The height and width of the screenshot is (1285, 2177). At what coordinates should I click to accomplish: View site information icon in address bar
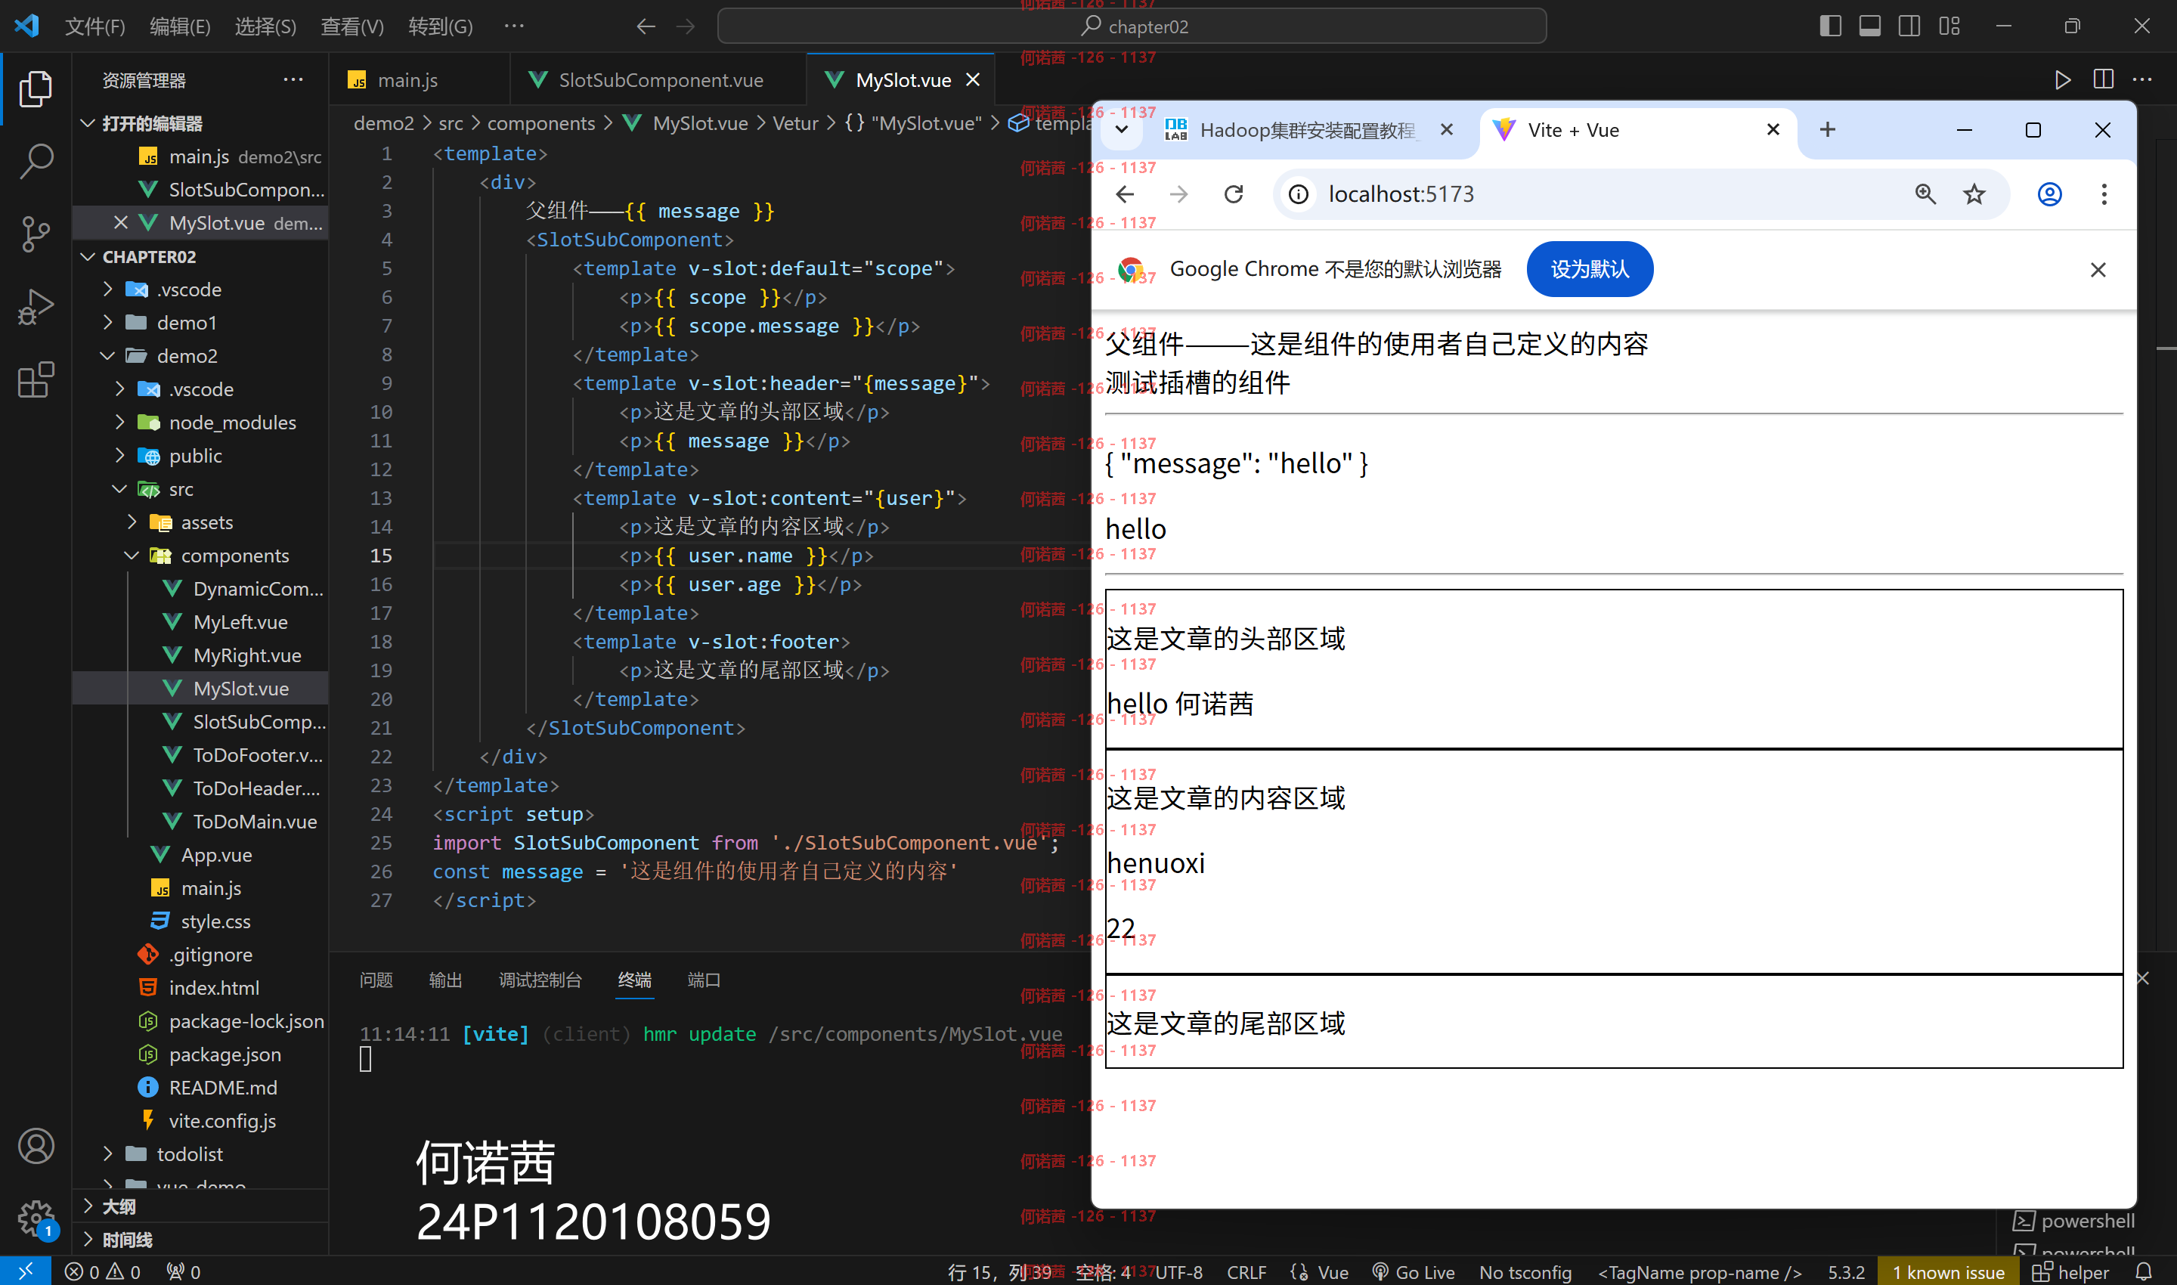click(x=1298, y=194)
